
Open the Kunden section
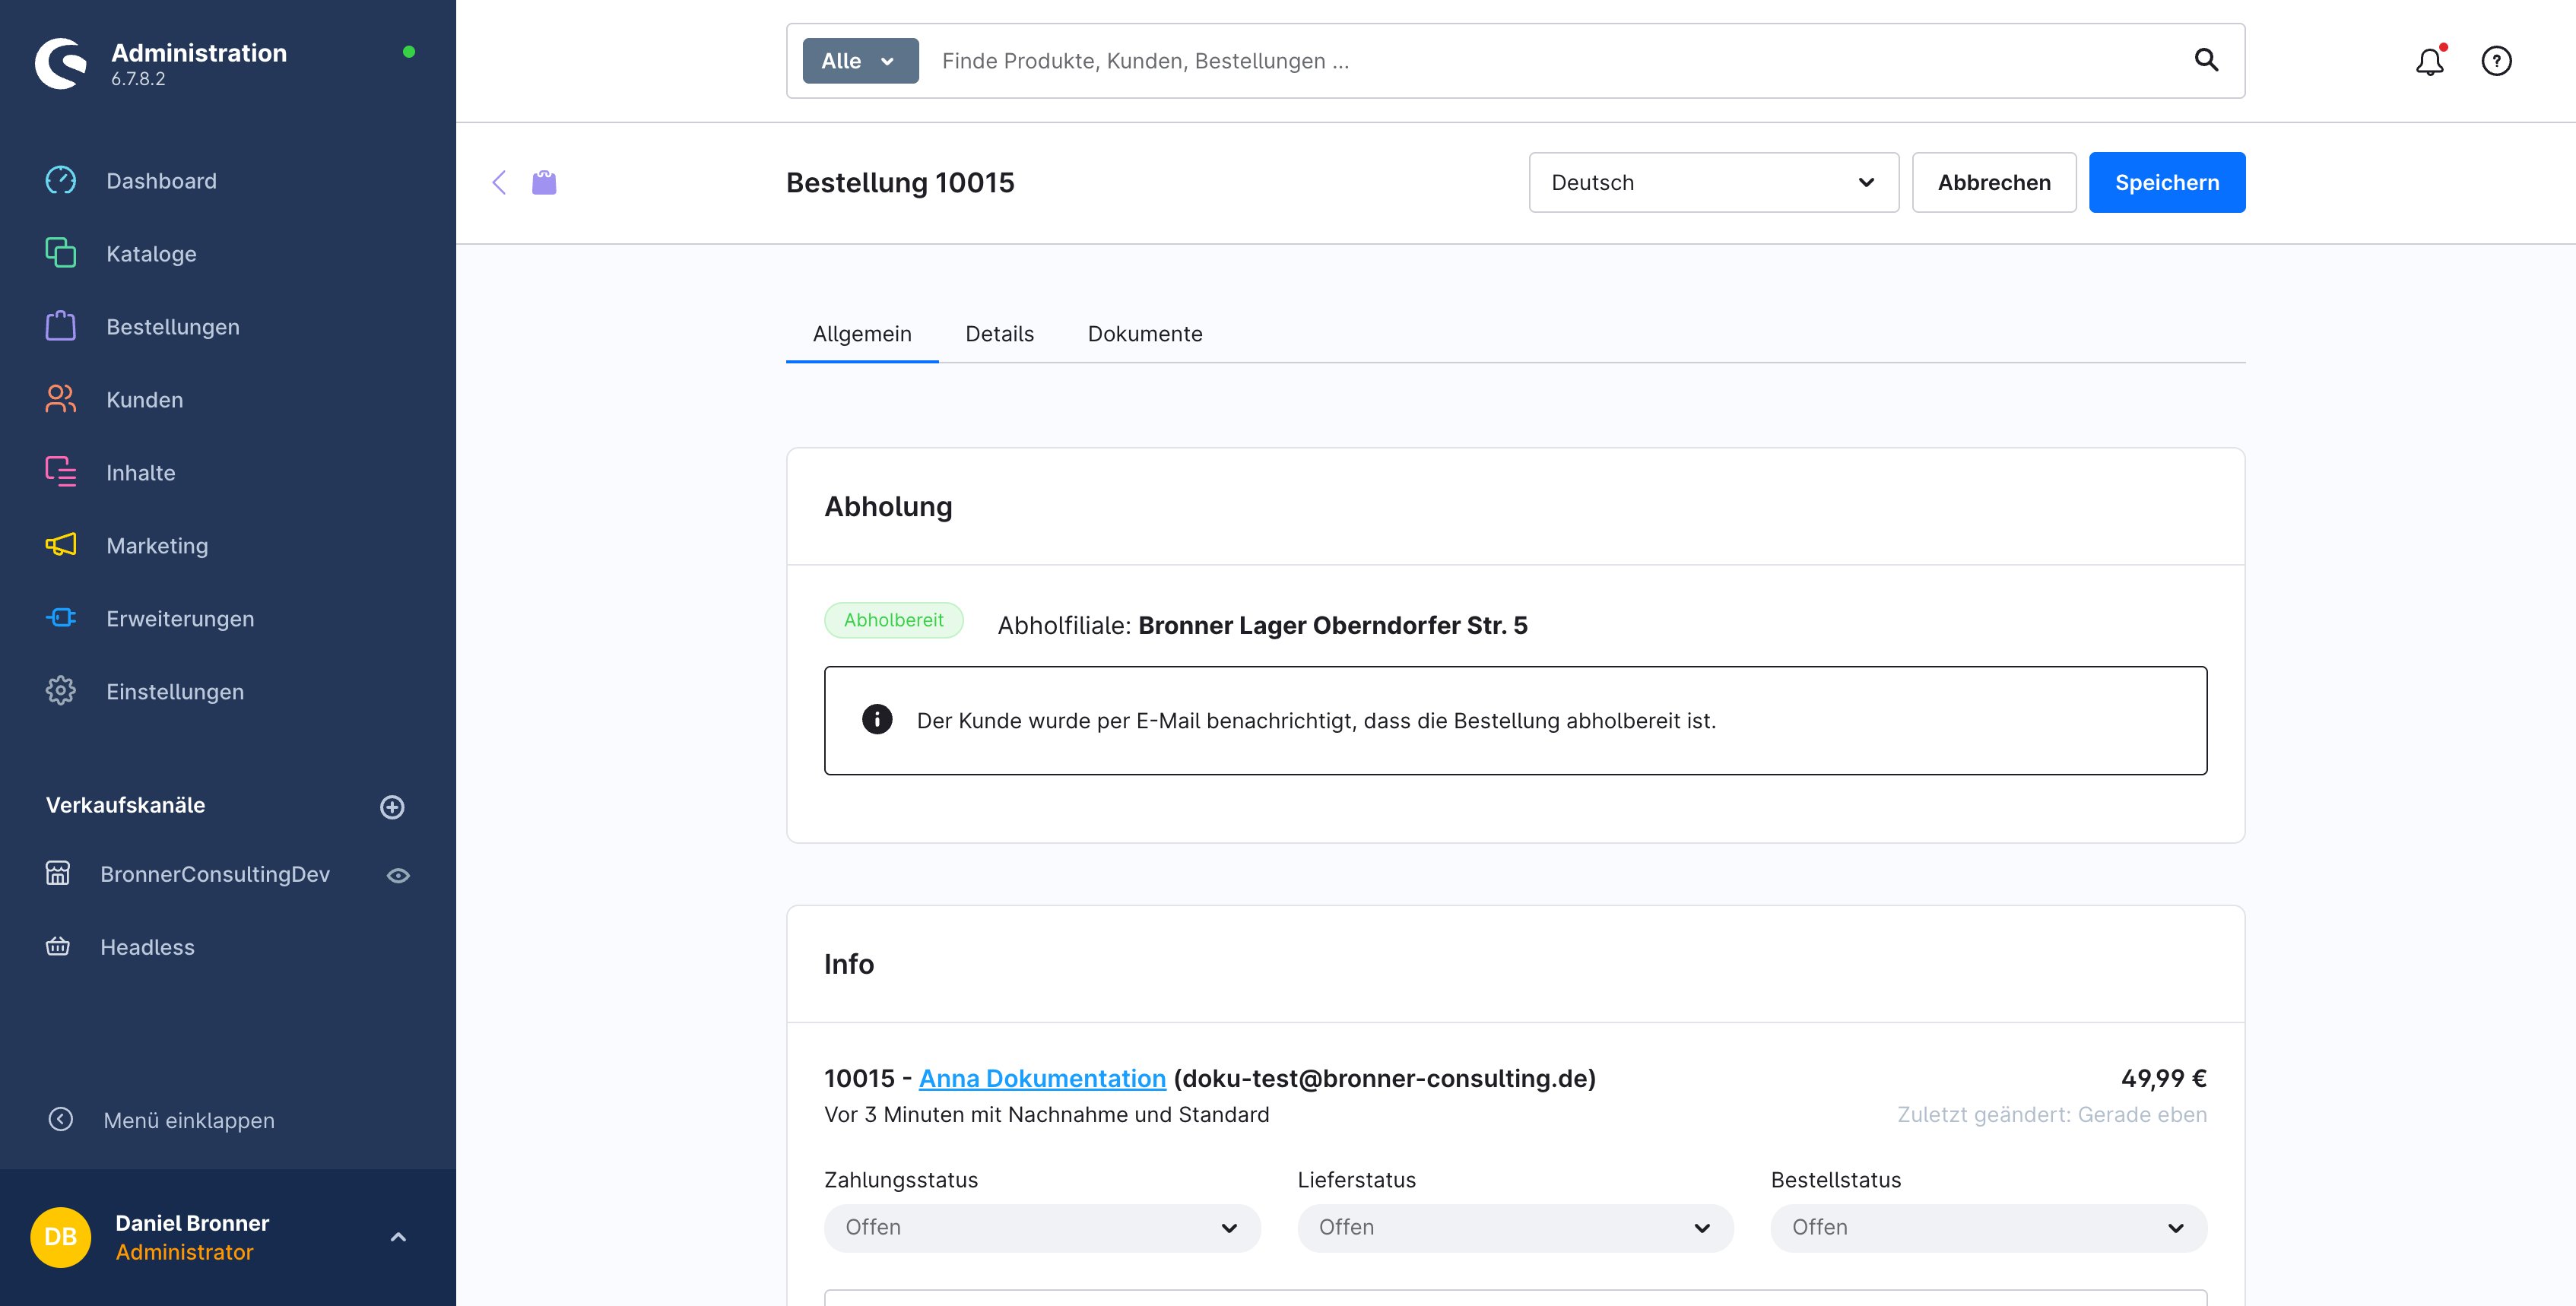point(144,399)
